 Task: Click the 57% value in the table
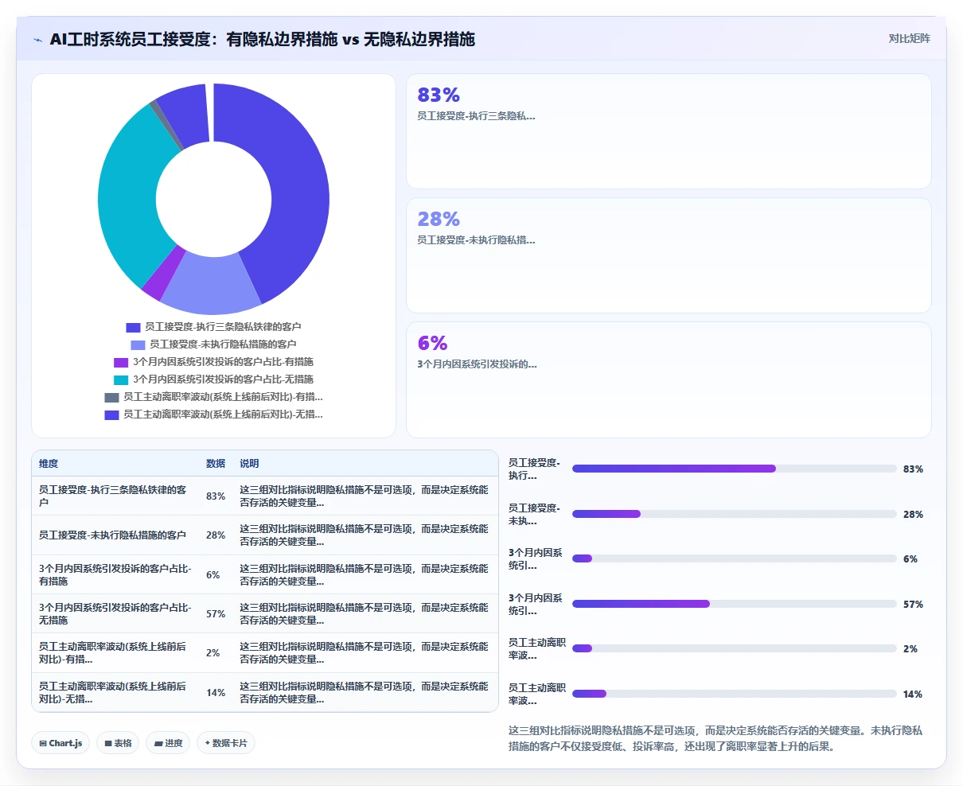pos(216,614)
